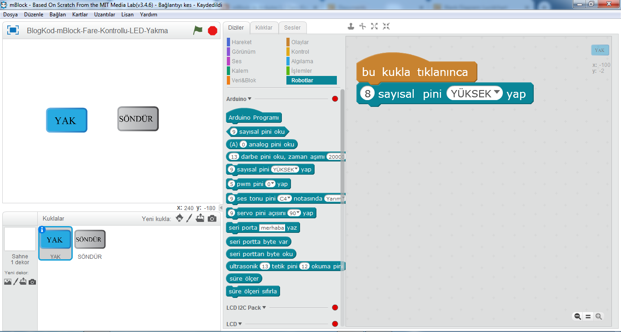Open pwm pini value dropdown
The width and height of the screenshot is (621, 332).
click(x=270, y=184)
